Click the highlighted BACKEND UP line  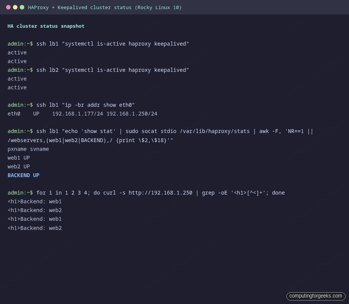tap(23, 175)
